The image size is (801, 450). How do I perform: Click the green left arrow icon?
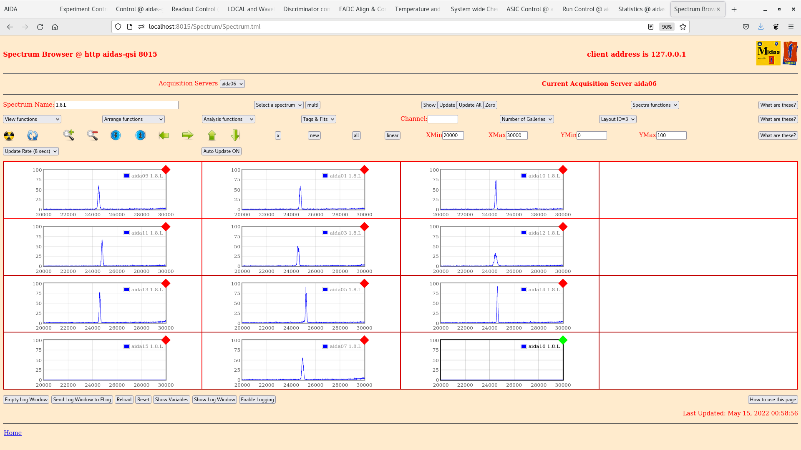[164, 135]
